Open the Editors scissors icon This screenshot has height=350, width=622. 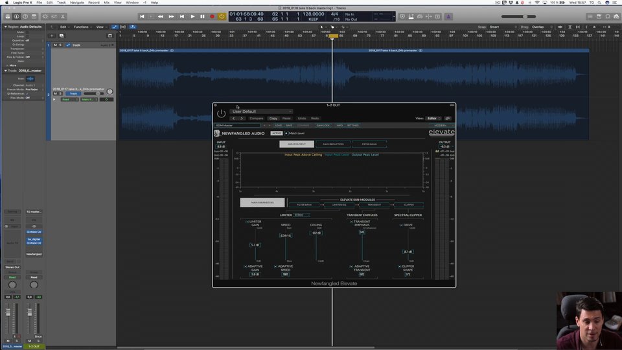point(63,17)
